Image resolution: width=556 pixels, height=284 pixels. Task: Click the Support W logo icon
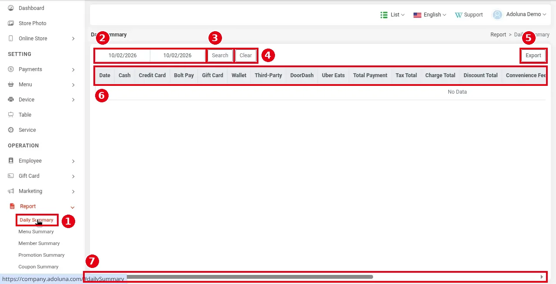click(459, 15)
